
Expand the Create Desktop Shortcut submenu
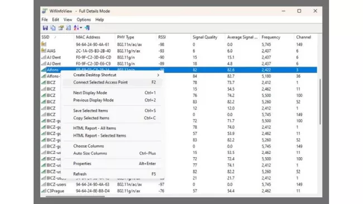tap(112, 75)
